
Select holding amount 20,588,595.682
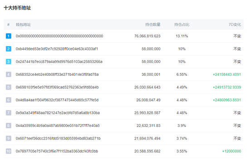(147, 151)
